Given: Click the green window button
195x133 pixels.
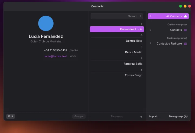Looking at the screenshot, I should click(x=181, y=6).
